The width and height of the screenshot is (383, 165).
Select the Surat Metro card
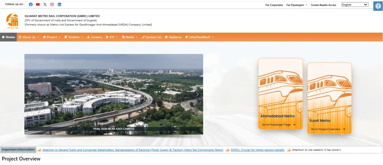[329, 98]
